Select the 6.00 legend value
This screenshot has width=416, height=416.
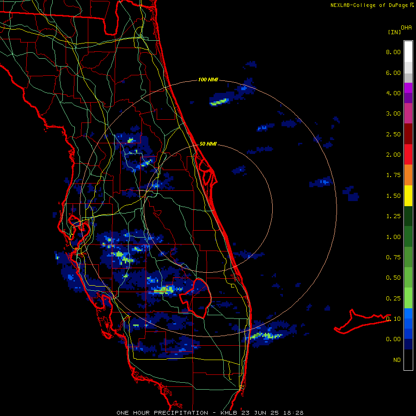[393, 73]
